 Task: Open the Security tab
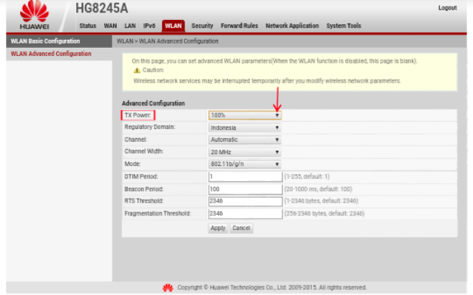[x=202, y=26]
